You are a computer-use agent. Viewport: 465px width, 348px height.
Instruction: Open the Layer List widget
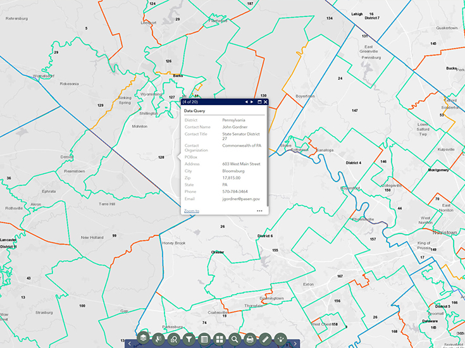[x=143, y=338]
